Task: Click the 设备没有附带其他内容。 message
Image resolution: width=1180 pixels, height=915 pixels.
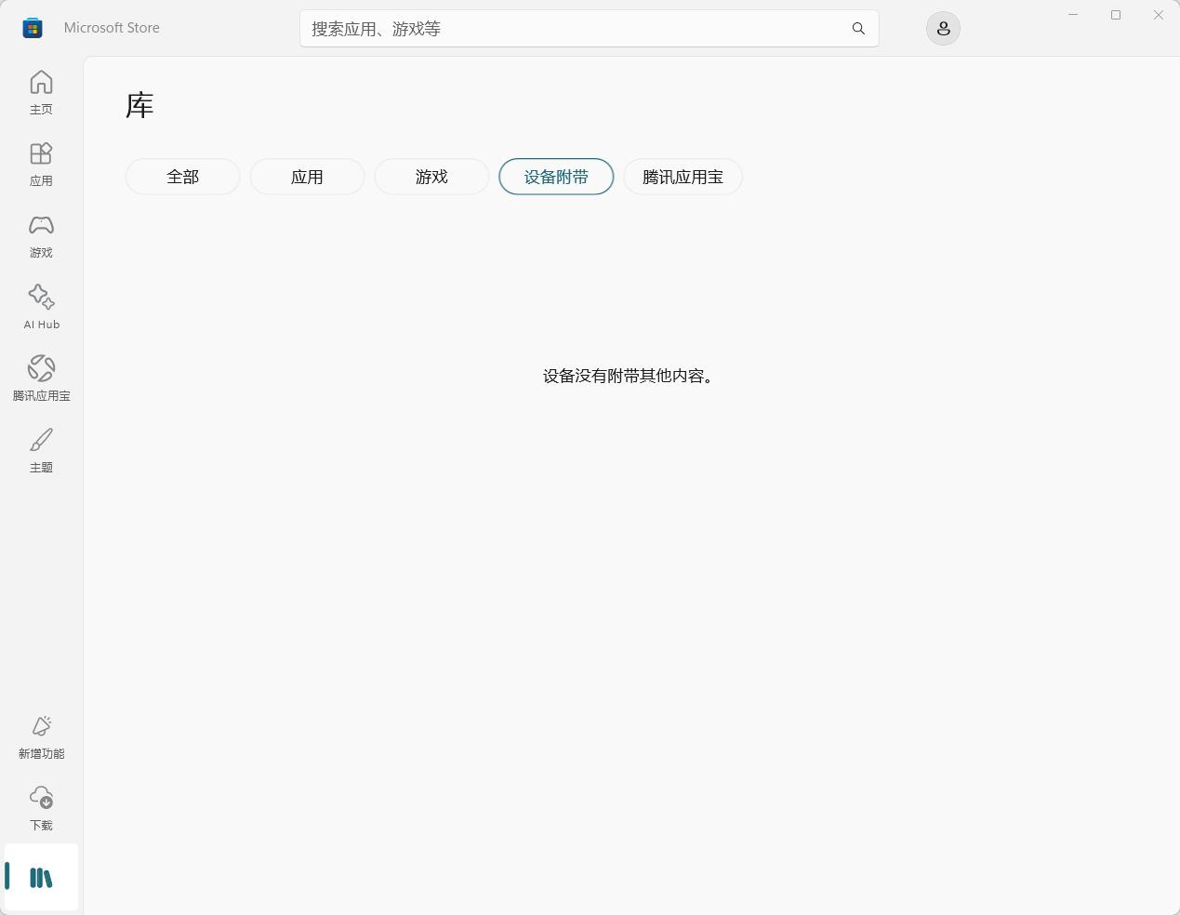Action: tap(629, 376)
